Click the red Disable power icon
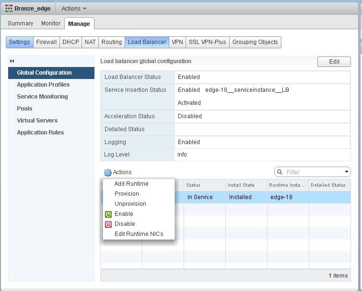Image resolution: width=362 pixels, height=291 pixels. (108, 224)
